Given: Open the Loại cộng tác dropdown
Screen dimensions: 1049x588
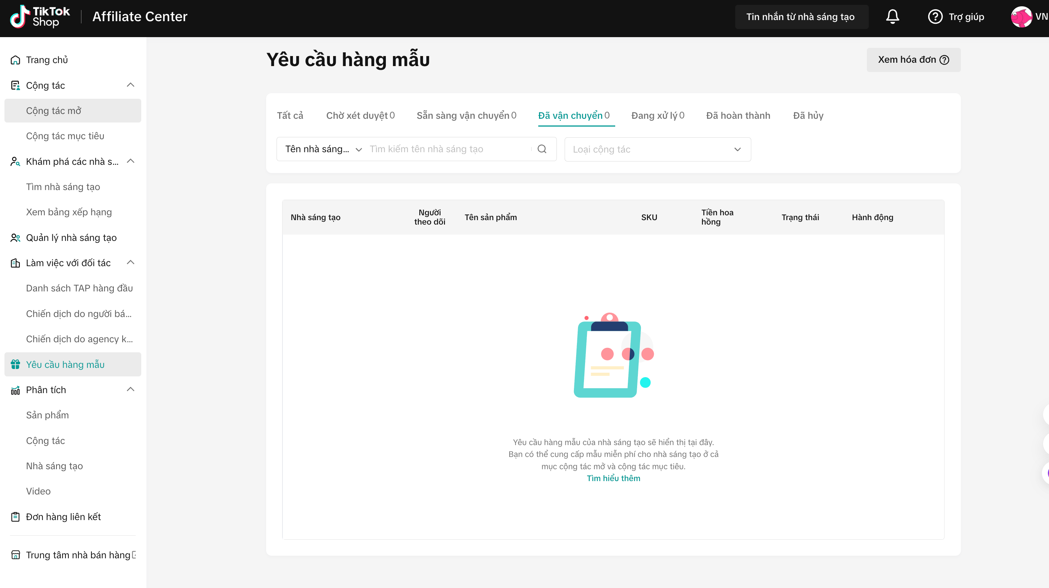Looking at the screenshot, I should [x=657, y=149].
